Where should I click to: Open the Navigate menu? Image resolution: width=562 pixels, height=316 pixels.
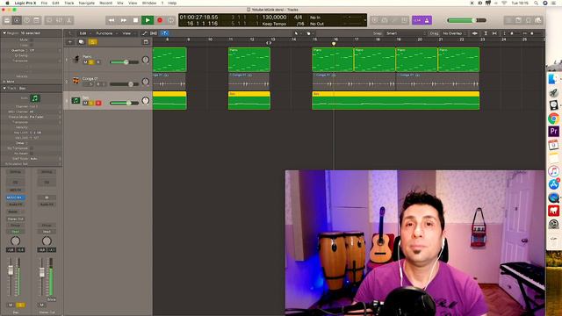(87, 3)
